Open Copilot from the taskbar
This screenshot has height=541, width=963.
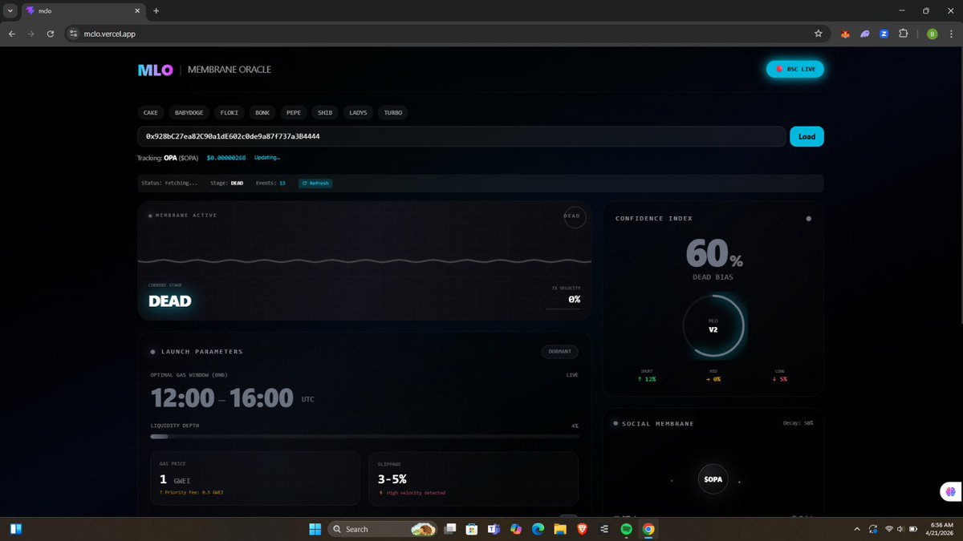point(516,528)
